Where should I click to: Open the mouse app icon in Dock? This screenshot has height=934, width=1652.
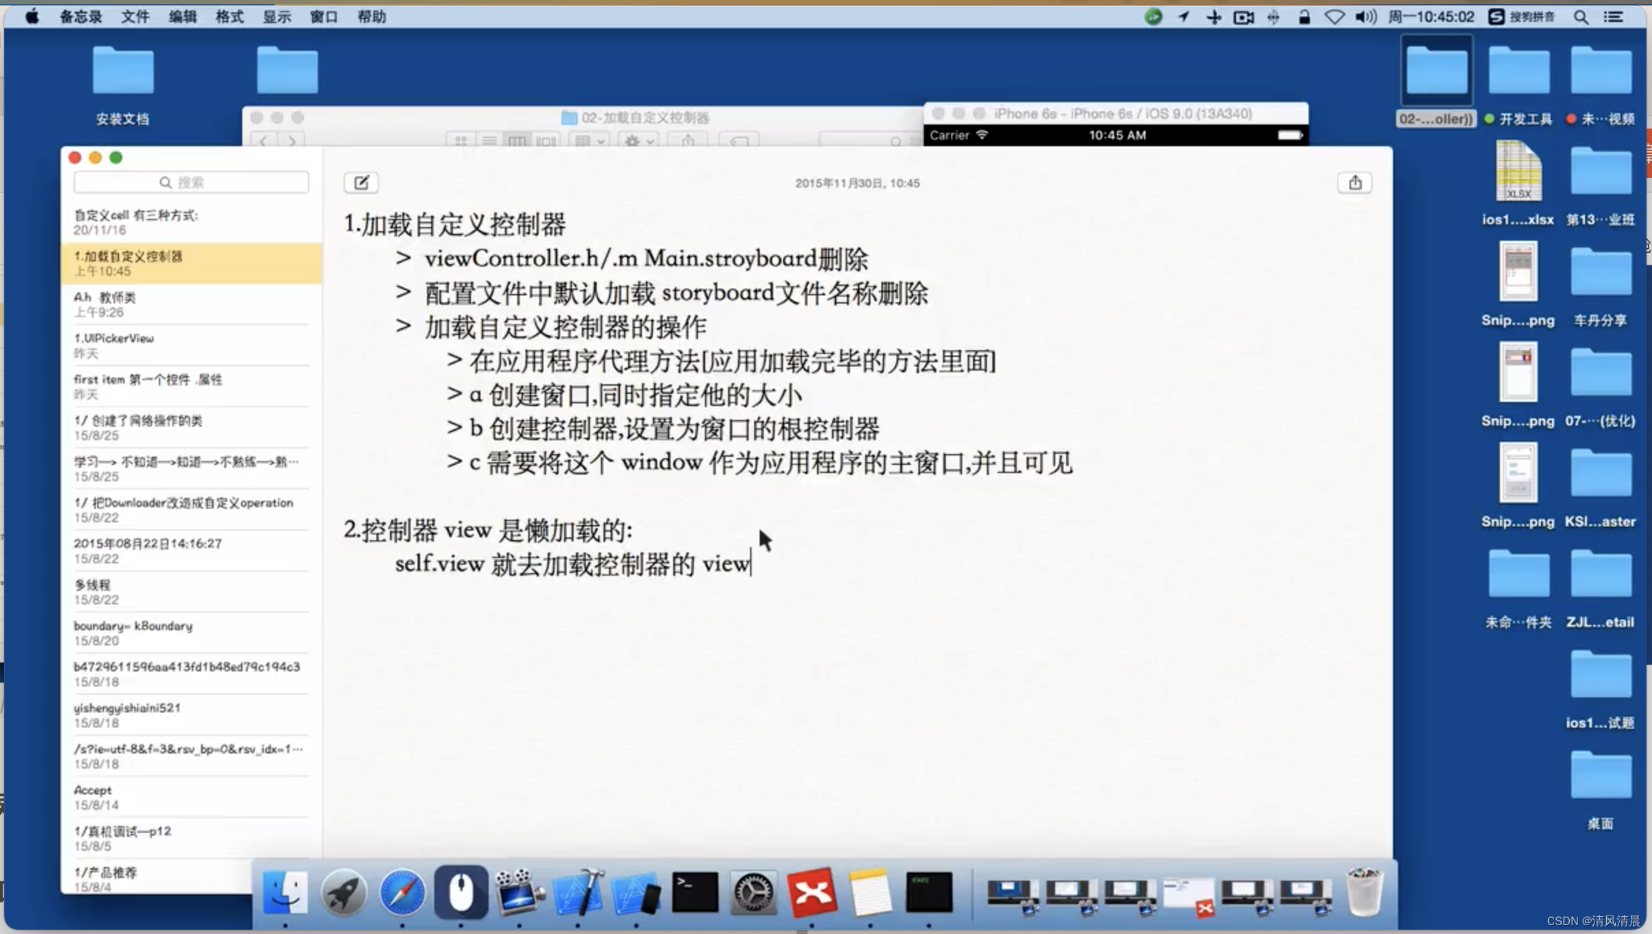click(x=461, y=892)
